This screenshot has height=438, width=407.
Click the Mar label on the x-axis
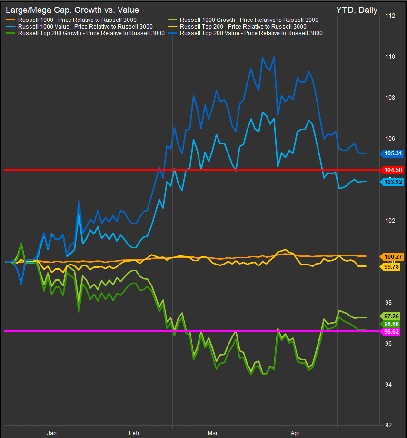(x=213, y=433)
